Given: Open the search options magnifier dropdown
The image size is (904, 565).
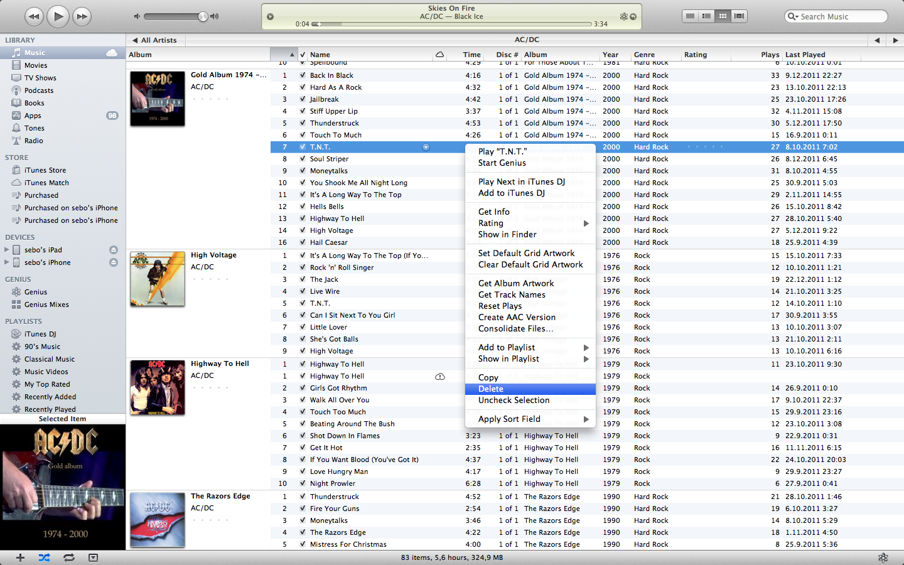Looking at the screenshot, I should [794, 16].
